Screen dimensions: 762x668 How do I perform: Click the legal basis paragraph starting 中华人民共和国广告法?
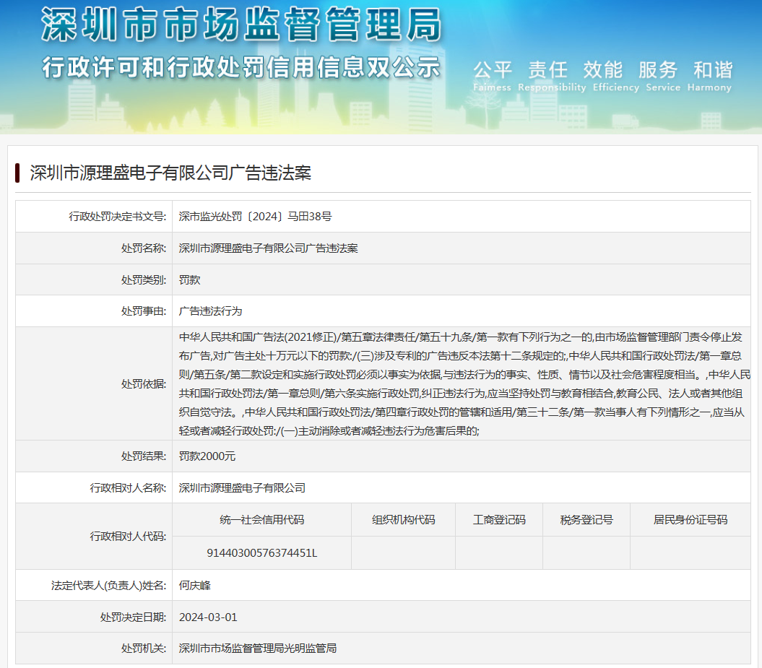coord(464,383)
